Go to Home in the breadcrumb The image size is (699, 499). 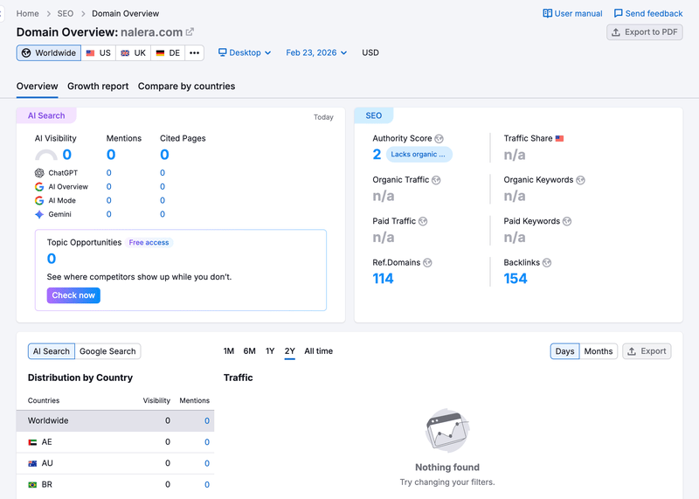pyautogui.click(x=28, y=13)
